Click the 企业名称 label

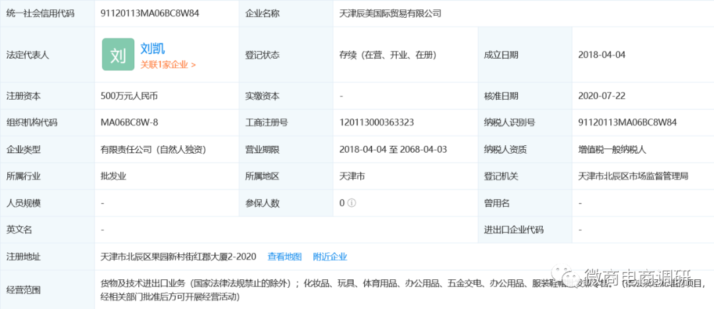(262, 14)
